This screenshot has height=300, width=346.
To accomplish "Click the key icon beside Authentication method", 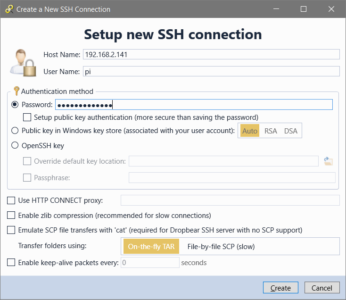I will point(16,91).
